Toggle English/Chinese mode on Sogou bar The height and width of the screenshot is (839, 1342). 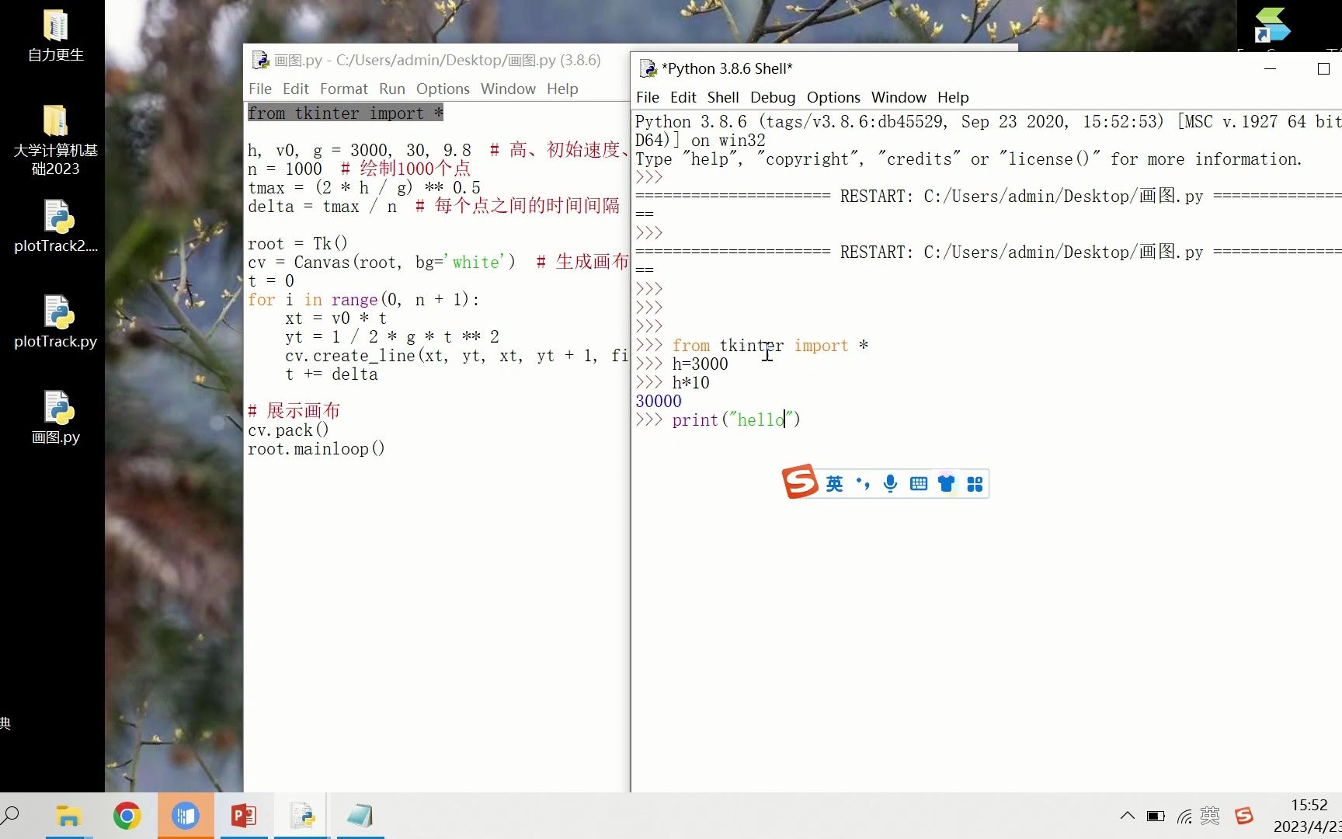(834, 484)
